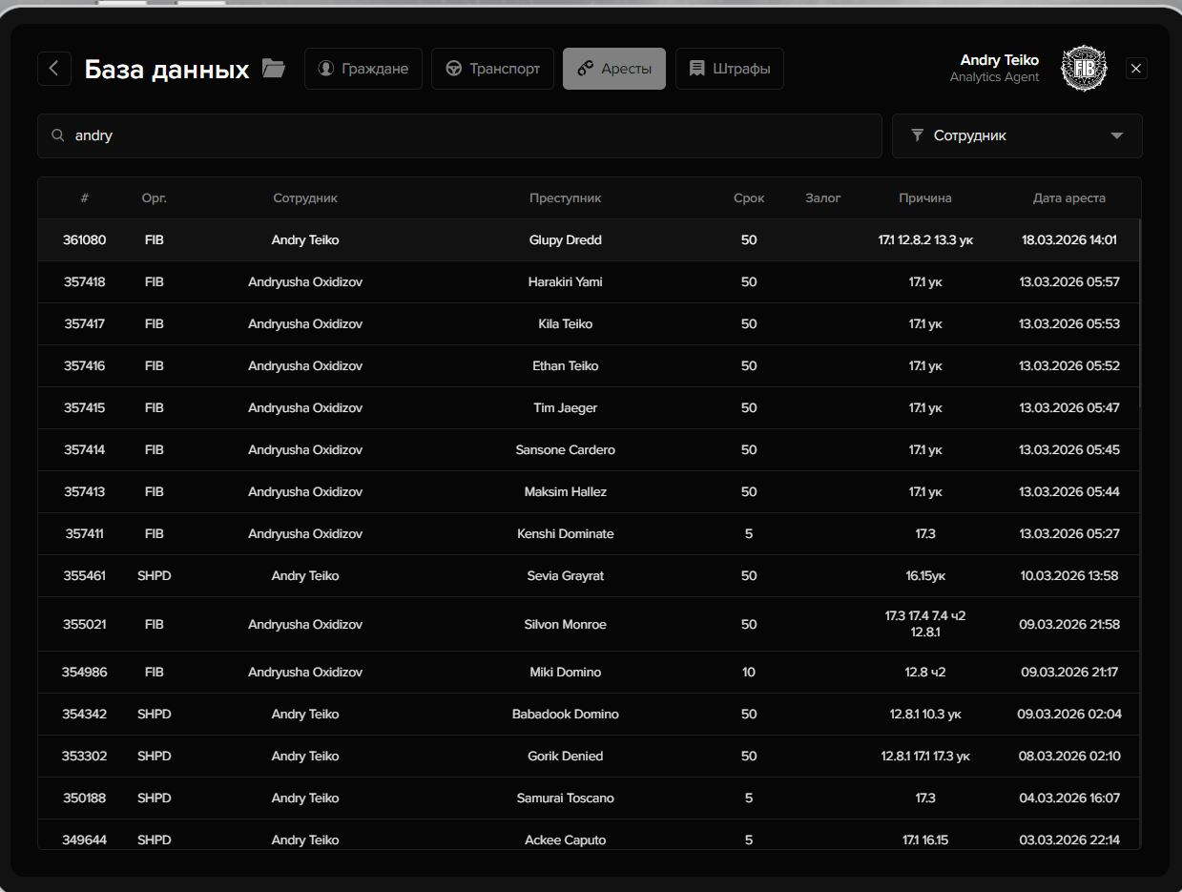Click the Срок column header
The image size is (1182, 892).
(x=748, y=198)
